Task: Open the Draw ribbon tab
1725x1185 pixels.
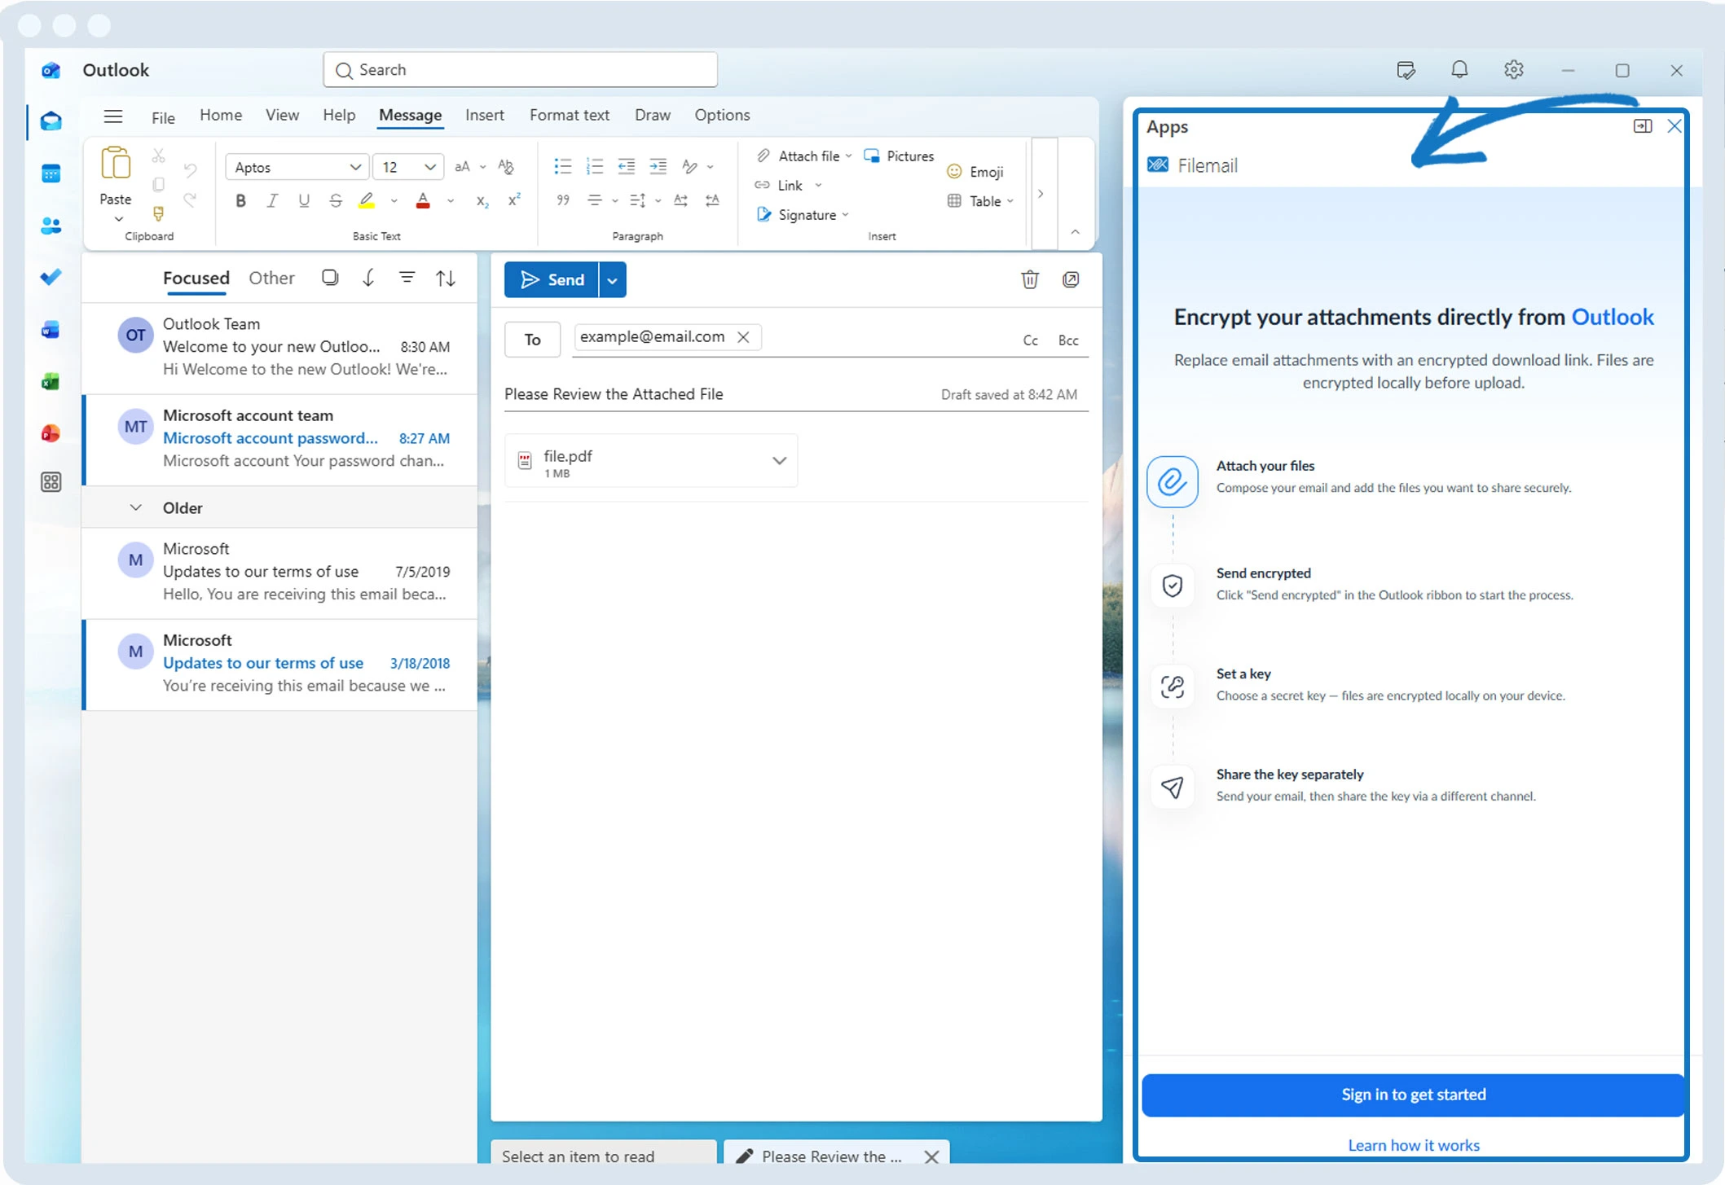Action: coord(652,116)
